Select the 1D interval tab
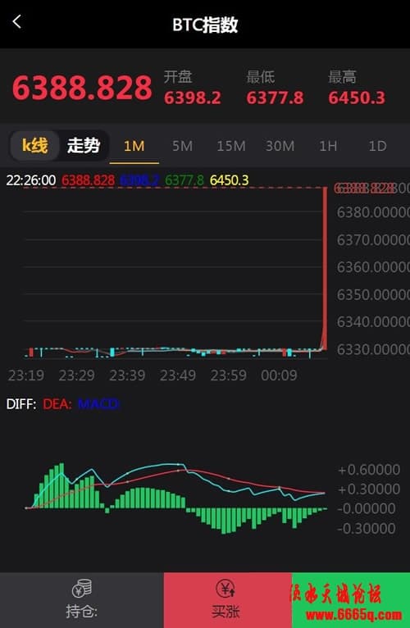The height and width of the screenshot is (628, 410). 377,146
